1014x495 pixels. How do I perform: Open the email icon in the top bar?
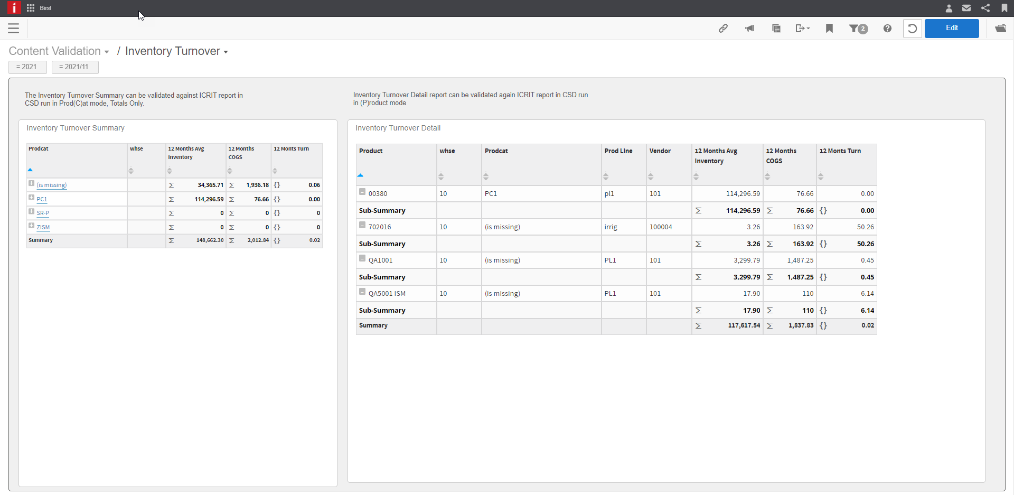[966, 8]
